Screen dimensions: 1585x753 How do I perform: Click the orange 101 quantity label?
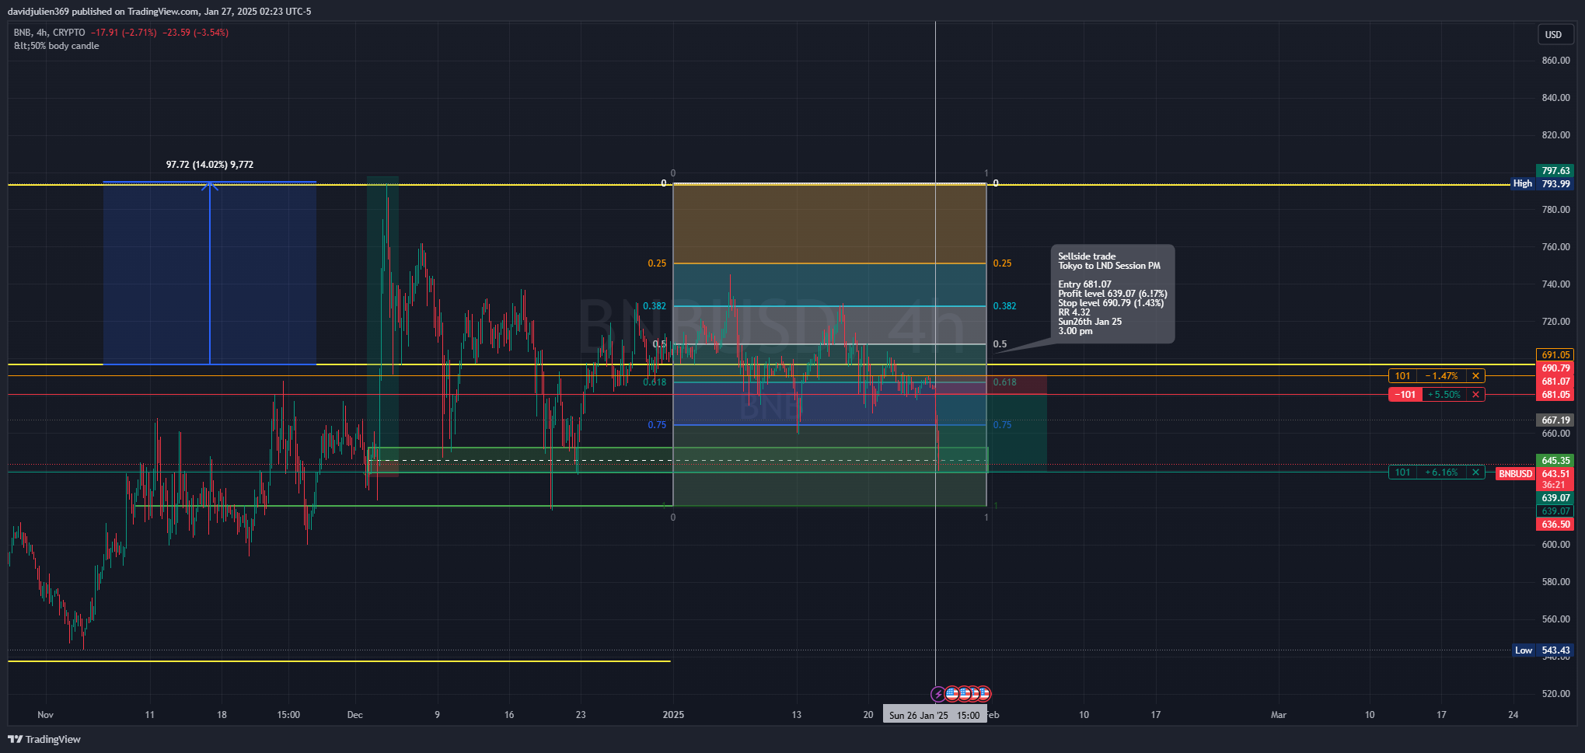(x=1402, y=376)
